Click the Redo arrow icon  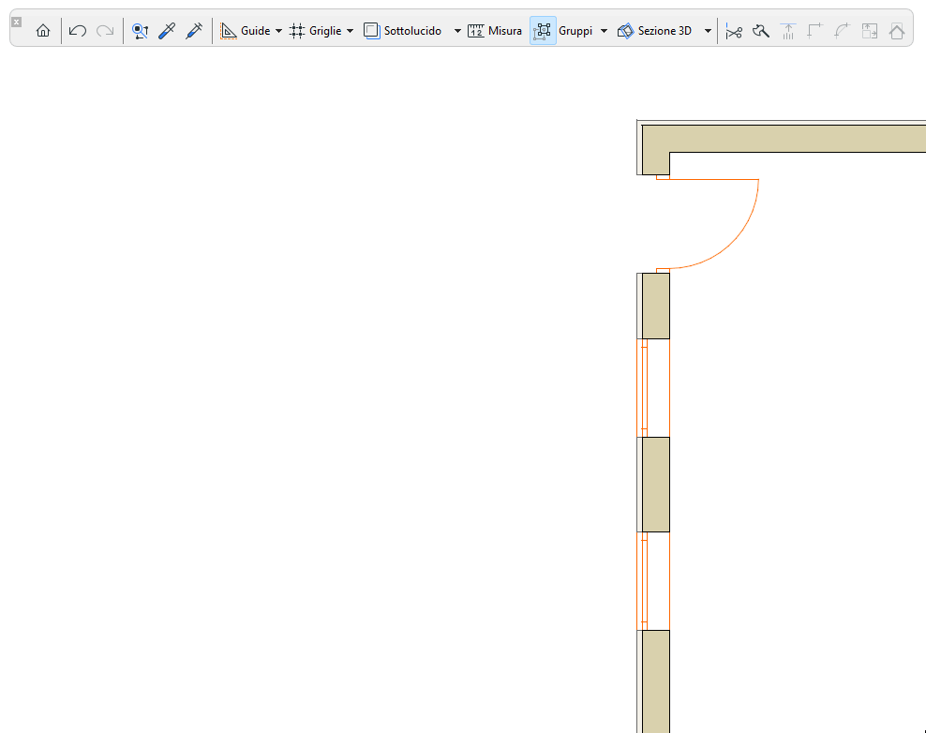pos(104,30)
